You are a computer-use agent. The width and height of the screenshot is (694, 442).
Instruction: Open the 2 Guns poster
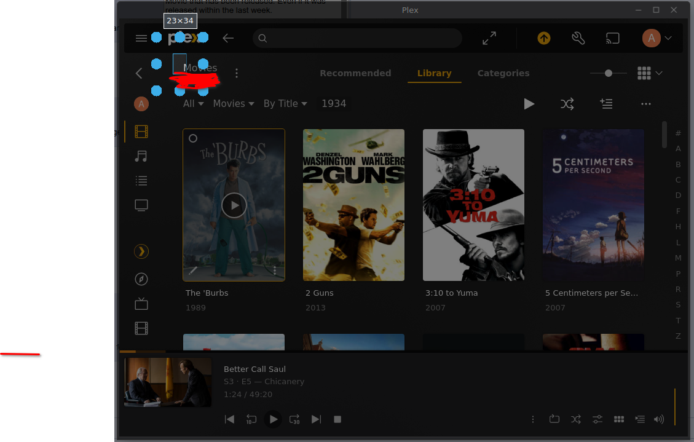click(353, 205)
